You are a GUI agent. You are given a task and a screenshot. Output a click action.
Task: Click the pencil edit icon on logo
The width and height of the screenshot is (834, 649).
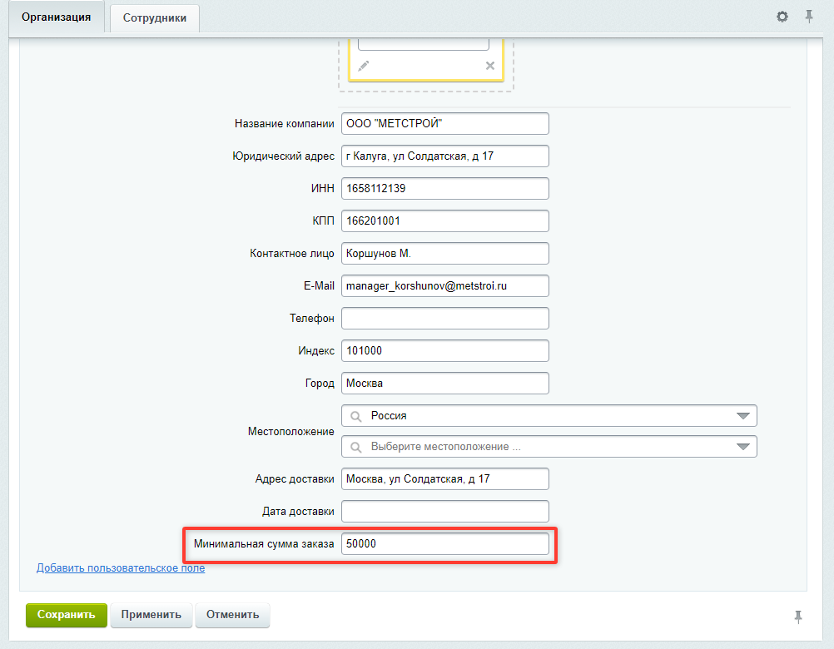click(x=363, y=66)
